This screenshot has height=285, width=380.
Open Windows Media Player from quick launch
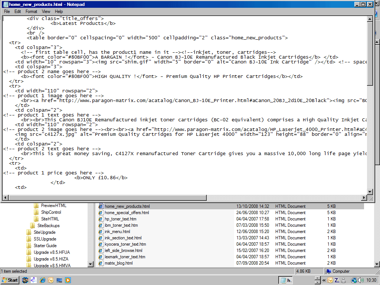tap(68, 280)
